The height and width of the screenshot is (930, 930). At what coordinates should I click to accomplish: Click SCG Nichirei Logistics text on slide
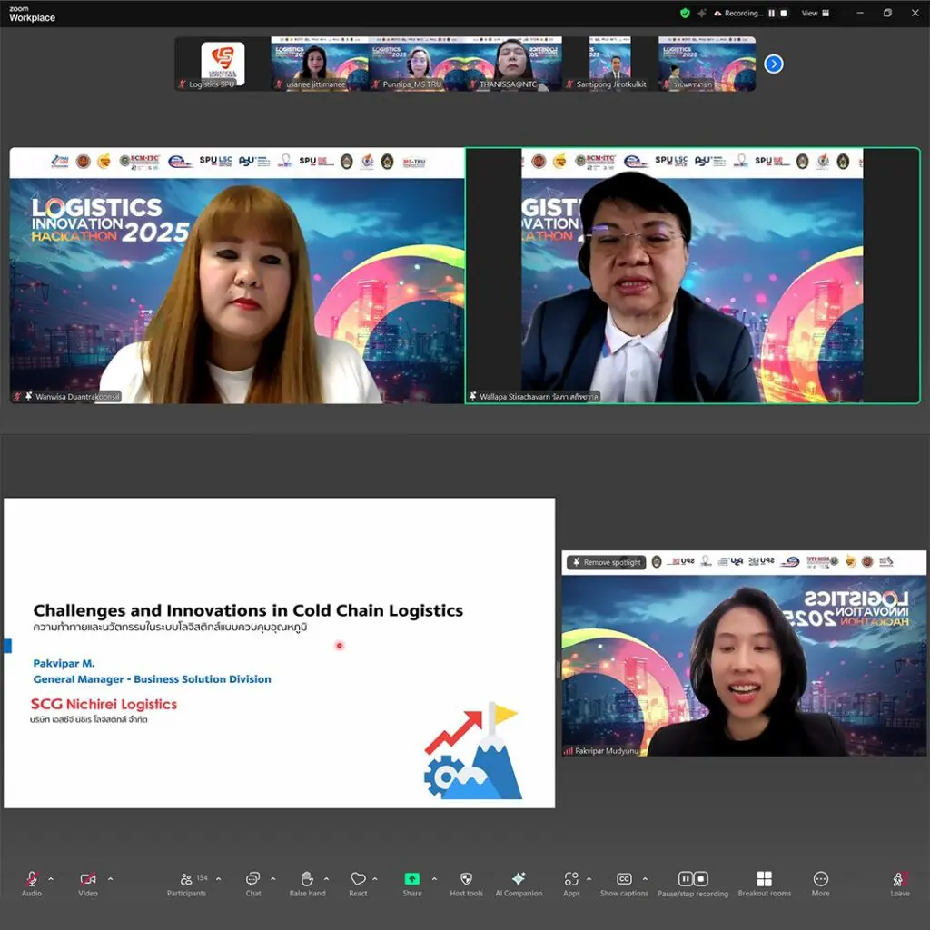pos(104,704)
